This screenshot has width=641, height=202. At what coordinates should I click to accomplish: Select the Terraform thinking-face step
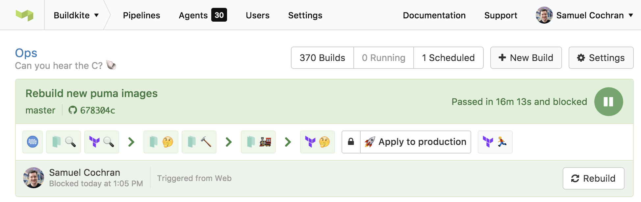pyautogui.click(x=318, y=142)
